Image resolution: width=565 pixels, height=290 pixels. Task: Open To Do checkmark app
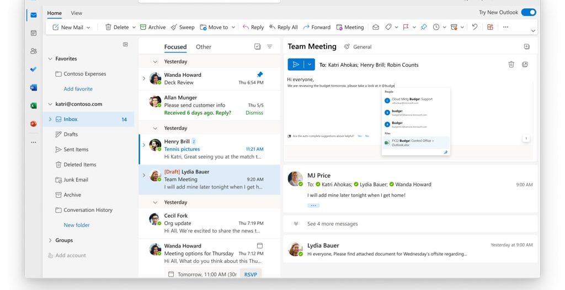[34, 69]
